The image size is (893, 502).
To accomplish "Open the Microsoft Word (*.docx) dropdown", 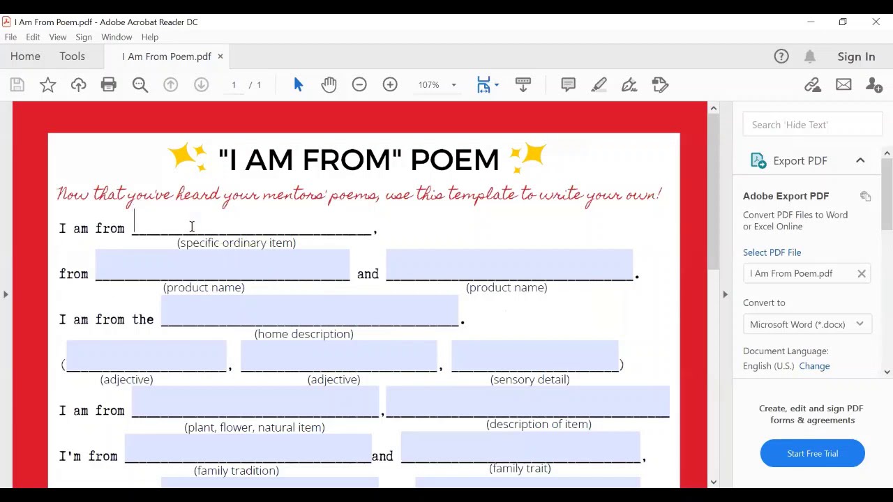I will click(x=807, y=324).
